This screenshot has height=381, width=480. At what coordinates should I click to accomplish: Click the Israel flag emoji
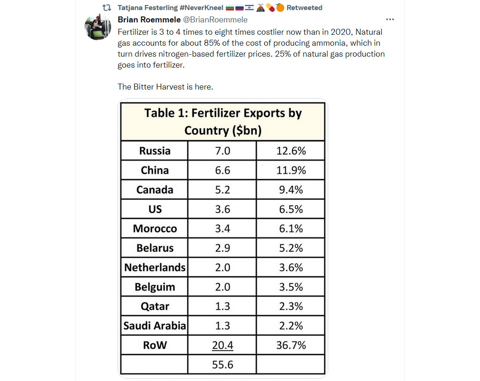249,8
